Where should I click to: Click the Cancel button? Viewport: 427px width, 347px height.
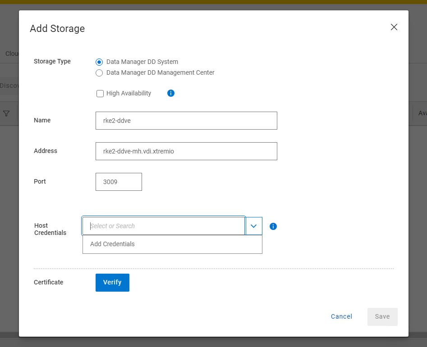pos(341,316)
